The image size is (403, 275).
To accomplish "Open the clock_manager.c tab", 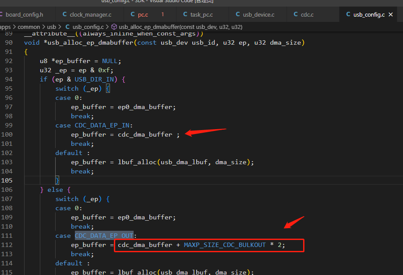I will 89,14.
